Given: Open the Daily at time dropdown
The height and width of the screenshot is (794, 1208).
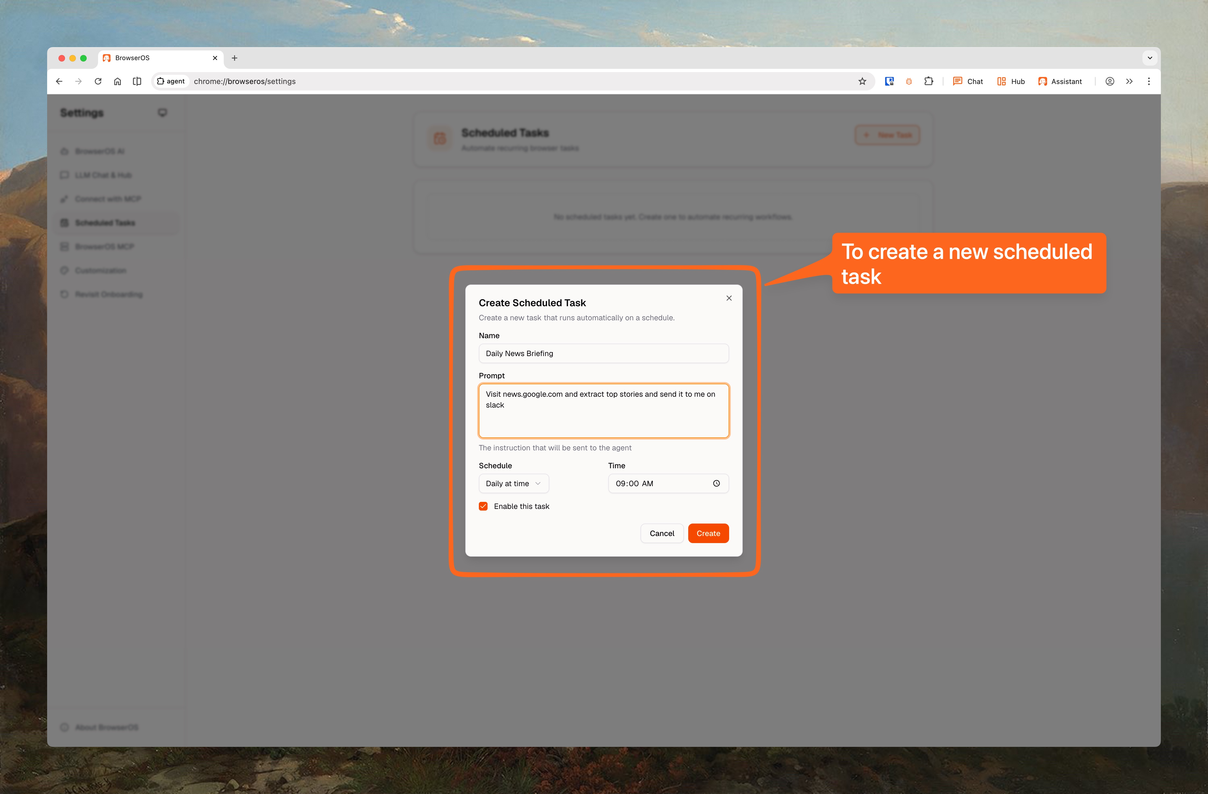Looking at the screenshot, I should pos(513,483).
